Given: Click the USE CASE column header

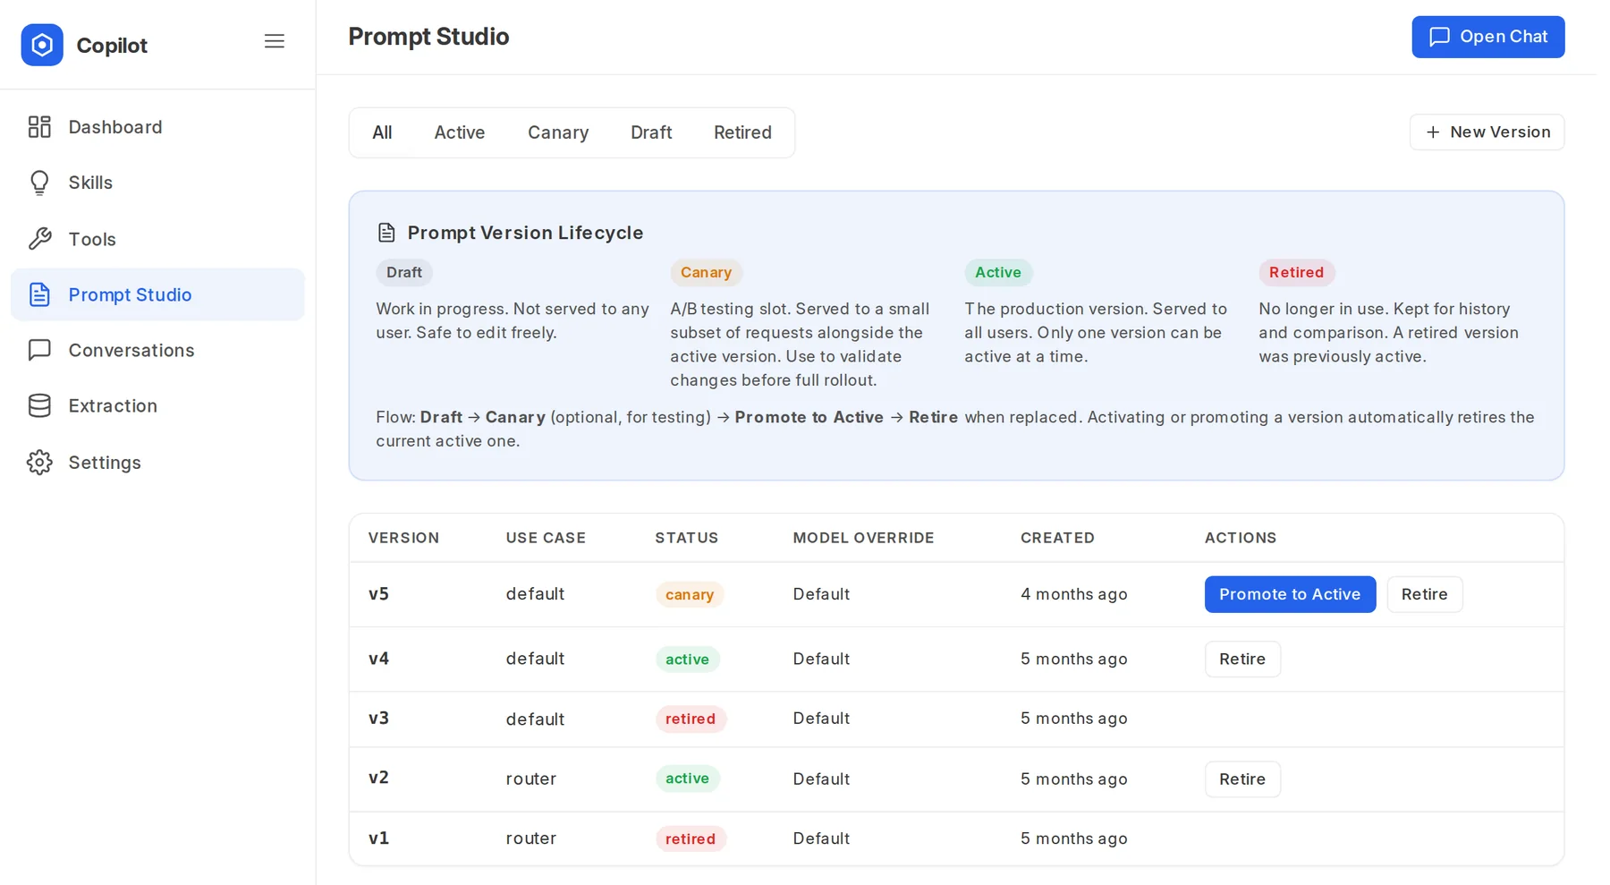Looking at the screenshot, I should (x=546, y=538).
